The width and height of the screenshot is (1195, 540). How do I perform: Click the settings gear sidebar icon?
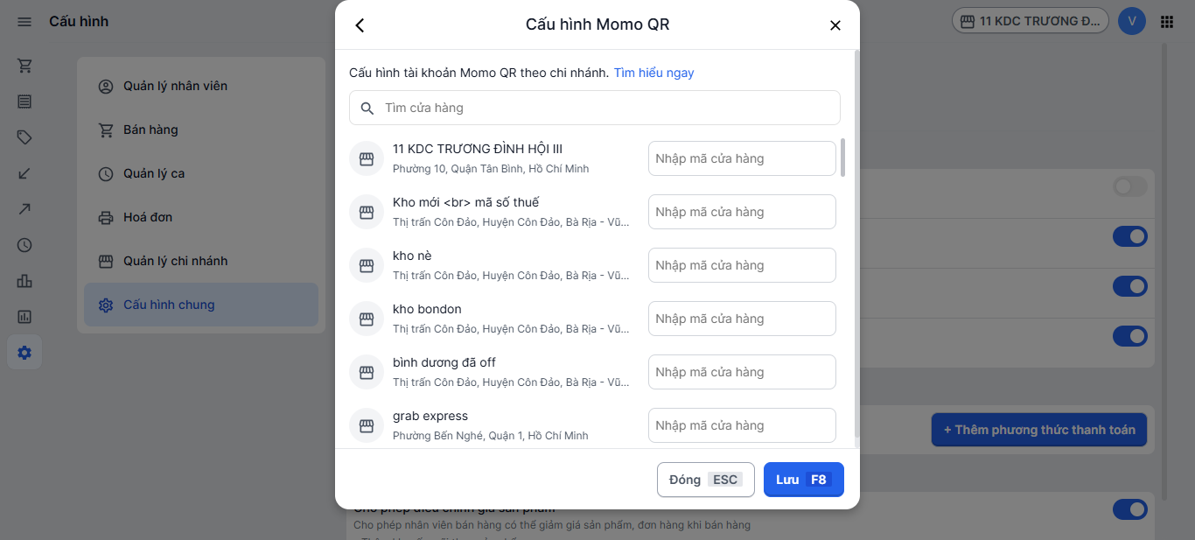tap(24, 353)
